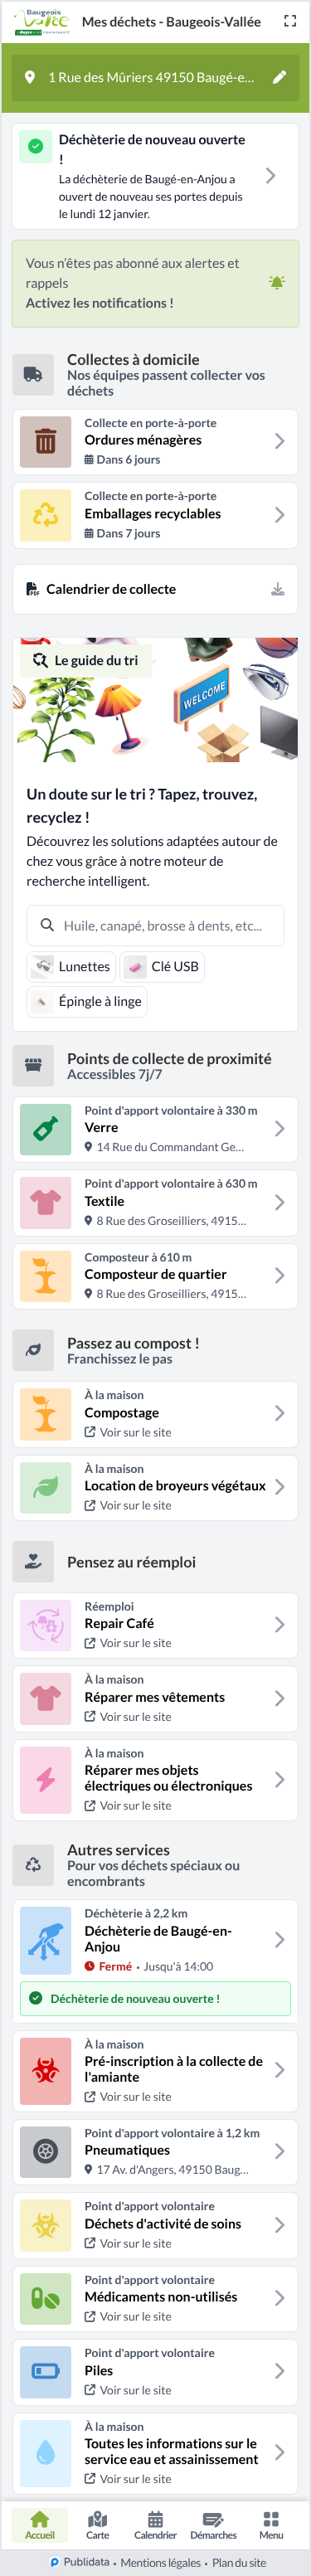Tap the Verre bottle icon
The height and width of the screenshot is (2576, 311).
point(45,1129)
